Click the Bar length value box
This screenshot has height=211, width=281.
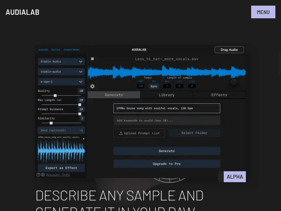(167, 86)
